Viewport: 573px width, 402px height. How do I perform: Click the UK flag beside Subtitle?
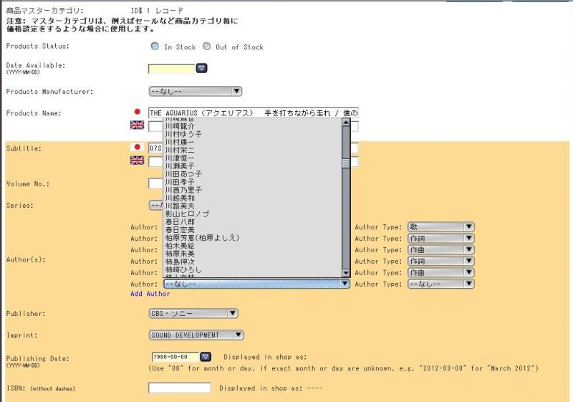(137, 160)
